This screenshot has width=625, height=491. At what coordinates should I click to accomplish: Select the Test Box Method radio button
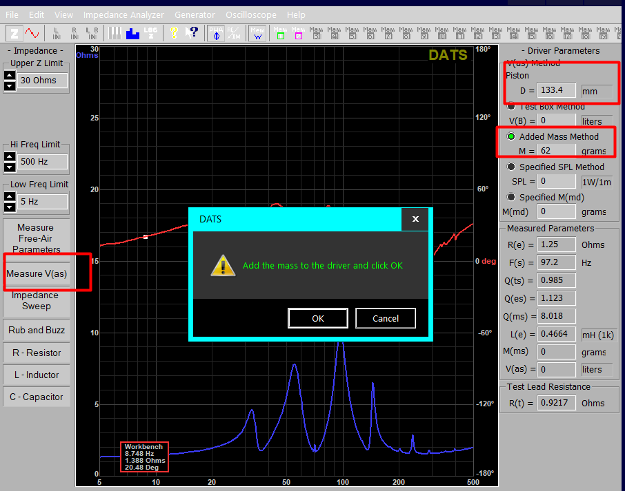pyautogui.click(x=511, y=106)
